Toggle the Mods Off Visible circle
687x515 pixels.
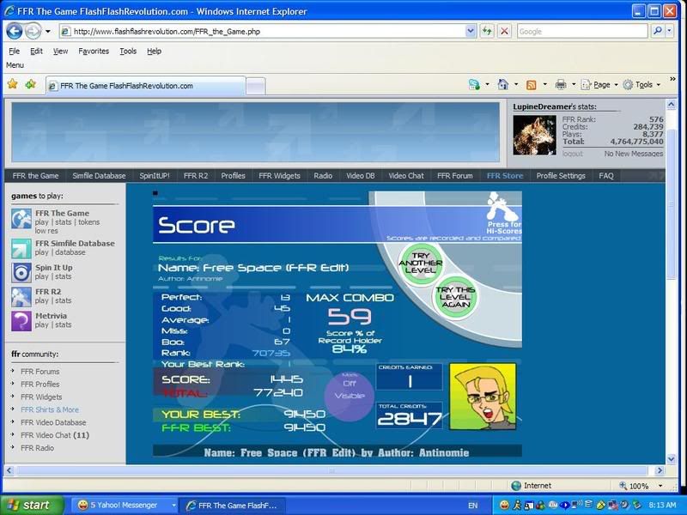(x=349, y=397)
